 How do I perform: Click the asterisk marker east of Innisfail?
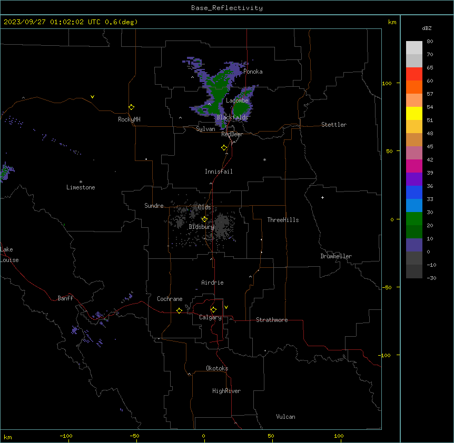[264, 159]
